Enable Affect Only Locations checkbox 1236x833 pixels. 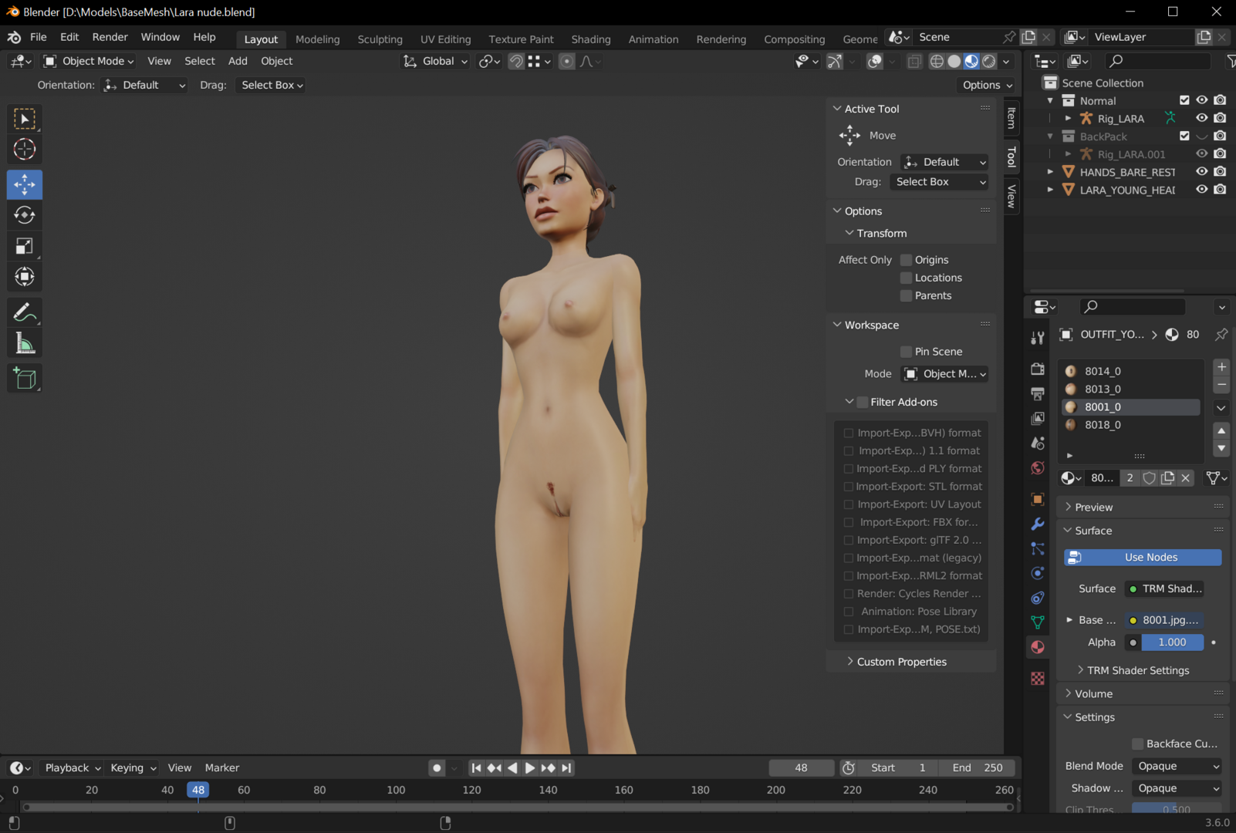tap(907, 278)
